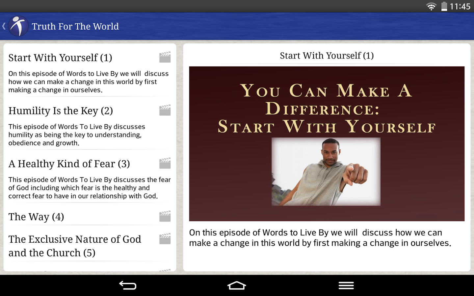
Task: Tap the Truth For The World logo
Action: tap(18, 26)
